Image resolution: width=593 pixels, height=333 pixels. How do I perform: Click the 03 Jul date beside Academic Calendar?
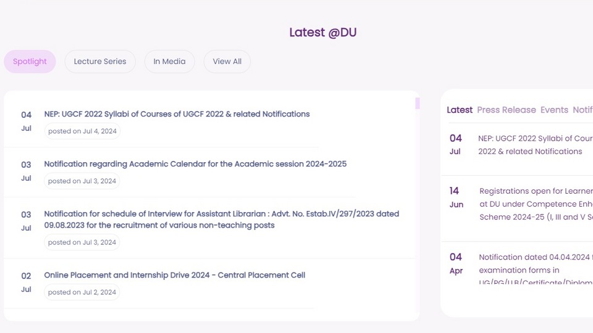[26, 171]
